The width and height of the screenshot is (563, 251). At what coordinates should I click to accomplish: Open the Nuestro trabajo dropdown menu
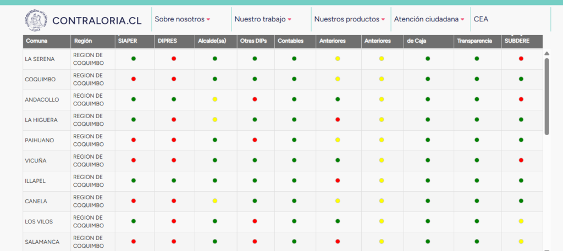262,19
